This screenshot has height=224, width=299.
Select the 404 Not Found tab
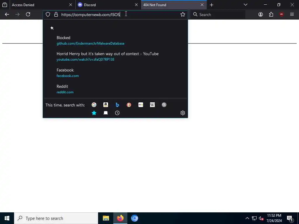174,5
